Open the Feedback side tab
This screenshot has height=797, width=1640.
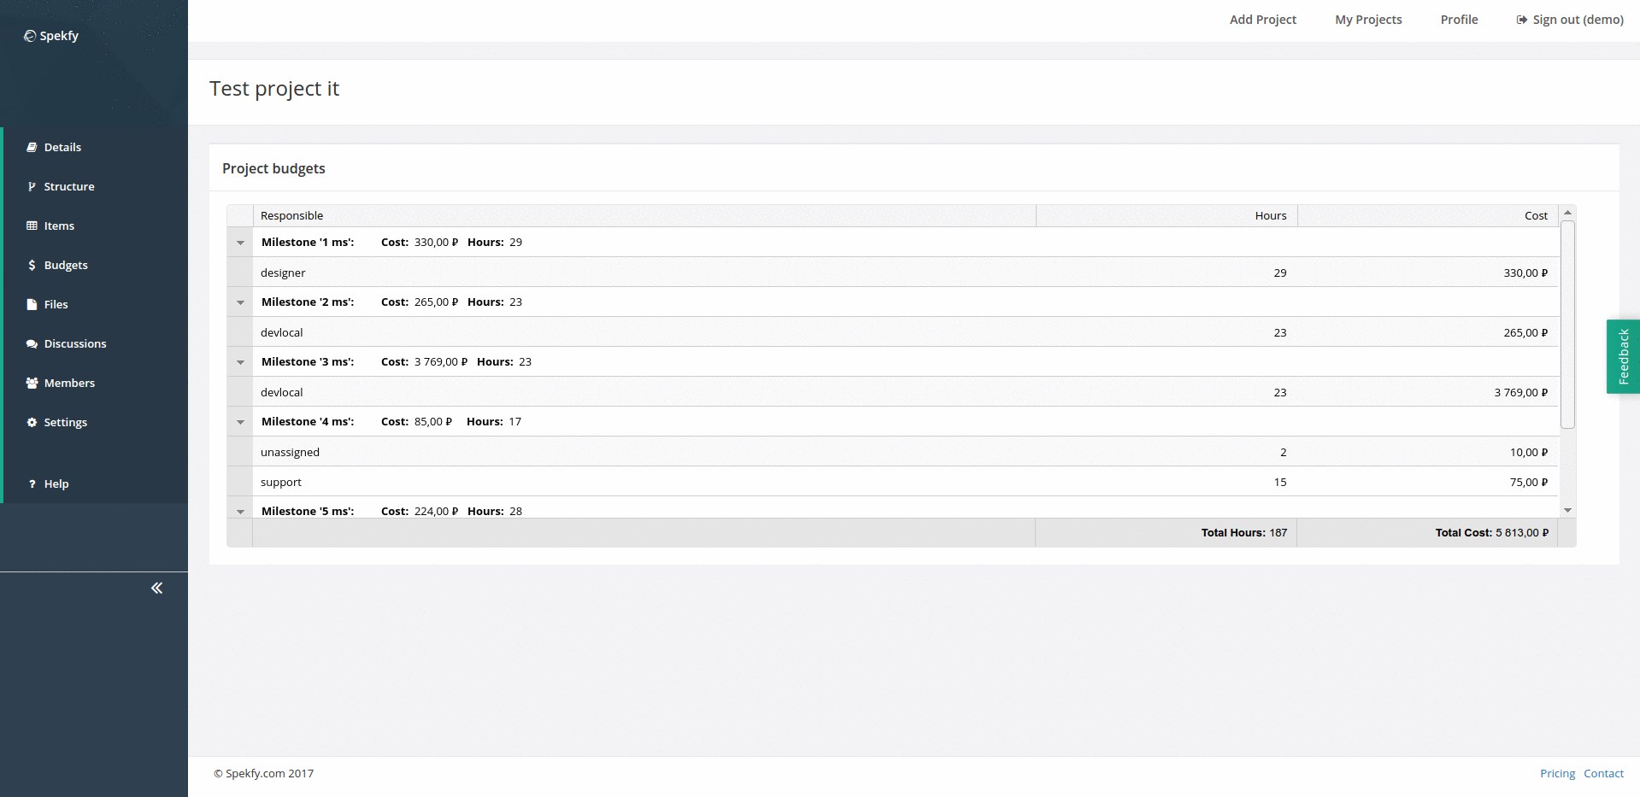point(1623,356)
